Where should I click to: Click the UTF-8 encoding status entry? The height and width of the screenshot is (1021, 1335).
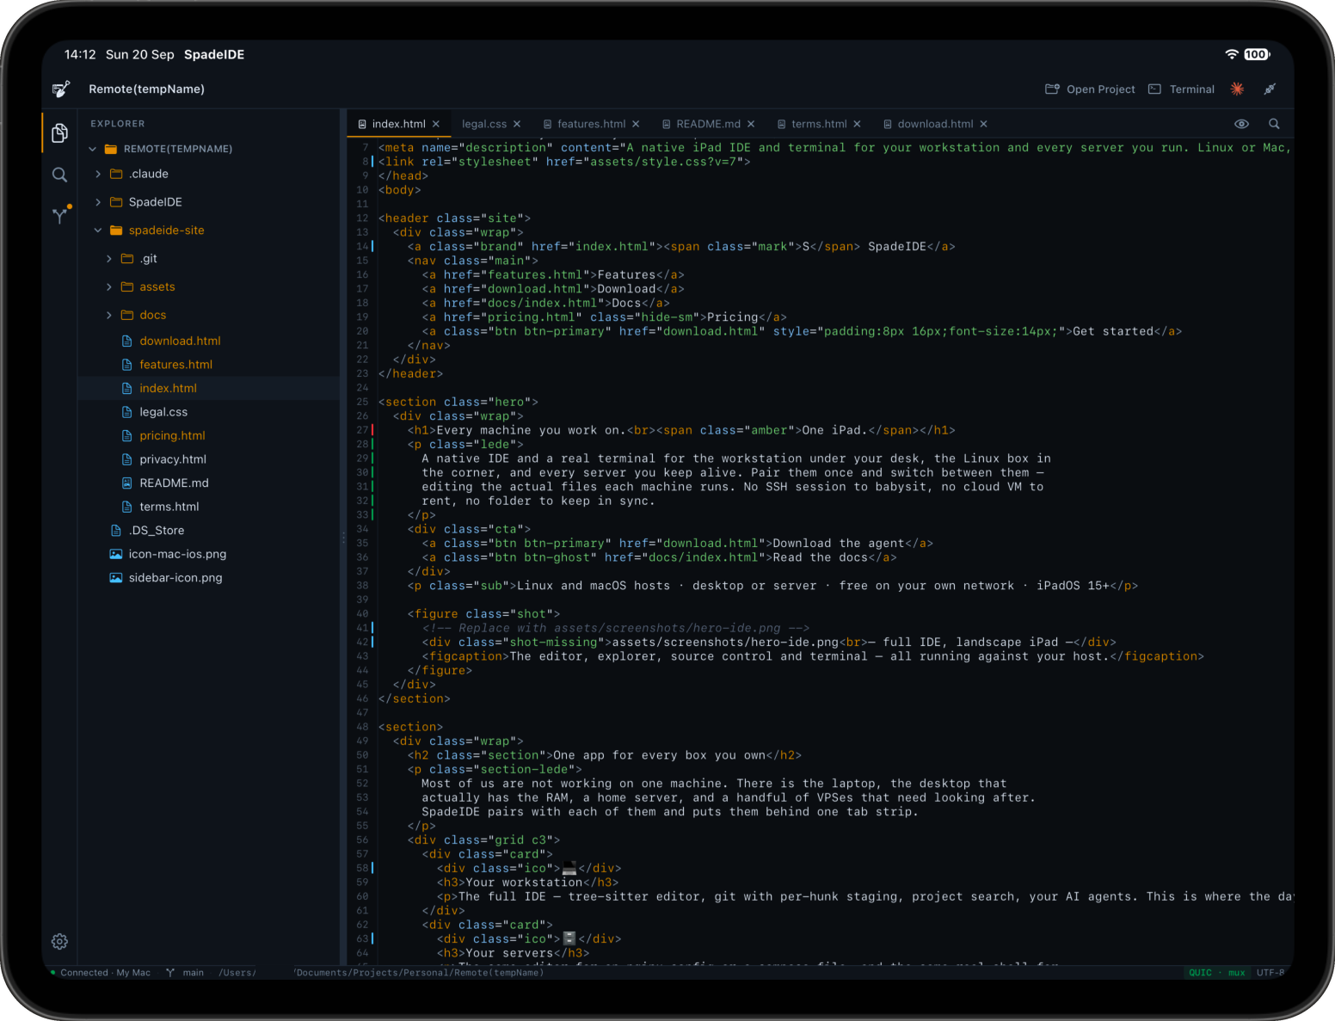pos(1270,973)
